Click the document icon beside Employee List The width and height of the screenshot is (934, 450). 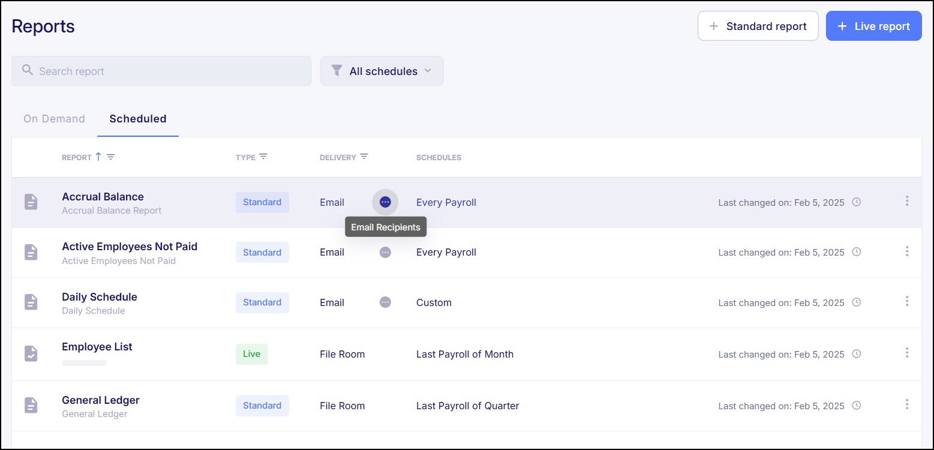(x=31, y=354)
